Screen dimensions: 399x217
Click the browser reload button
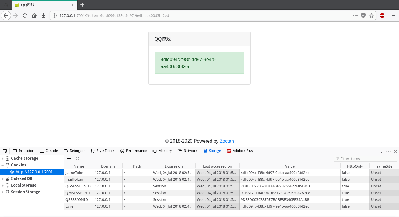pos(25,15)
